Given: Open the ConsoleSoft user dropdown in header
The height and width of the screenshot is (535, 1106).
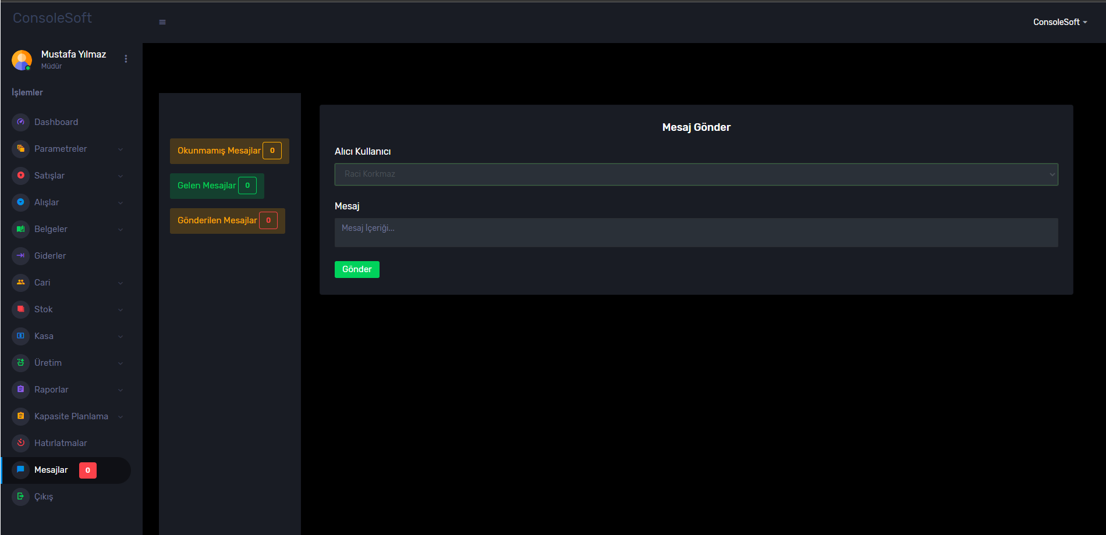Looking at the screenshot, I should pyautogui.click(x=1060, y=22).
